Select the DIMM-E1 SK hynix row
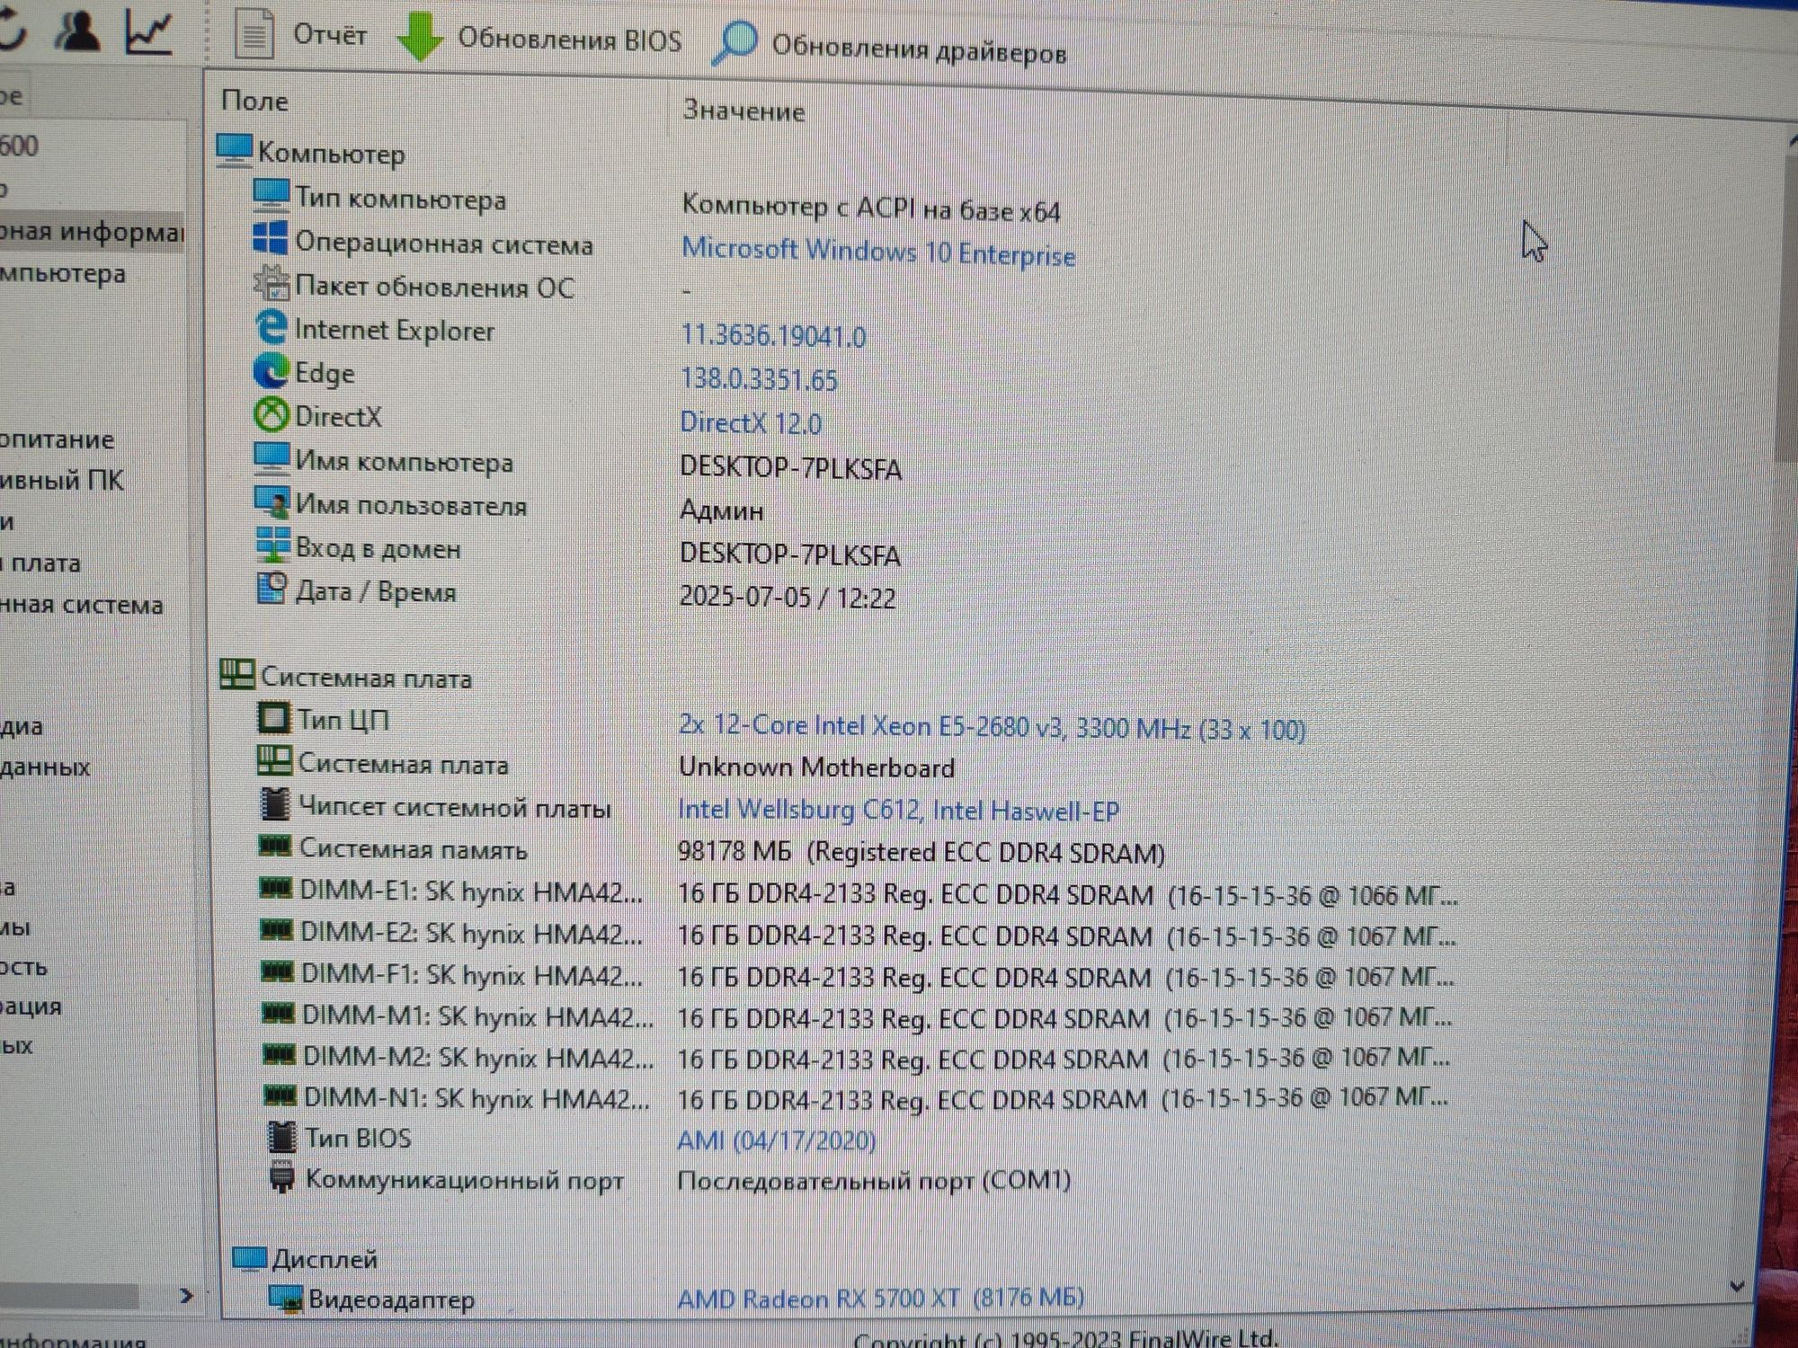Viewport: 1798px width, 1348px height. pyautogui.click(x=859, y=893)
